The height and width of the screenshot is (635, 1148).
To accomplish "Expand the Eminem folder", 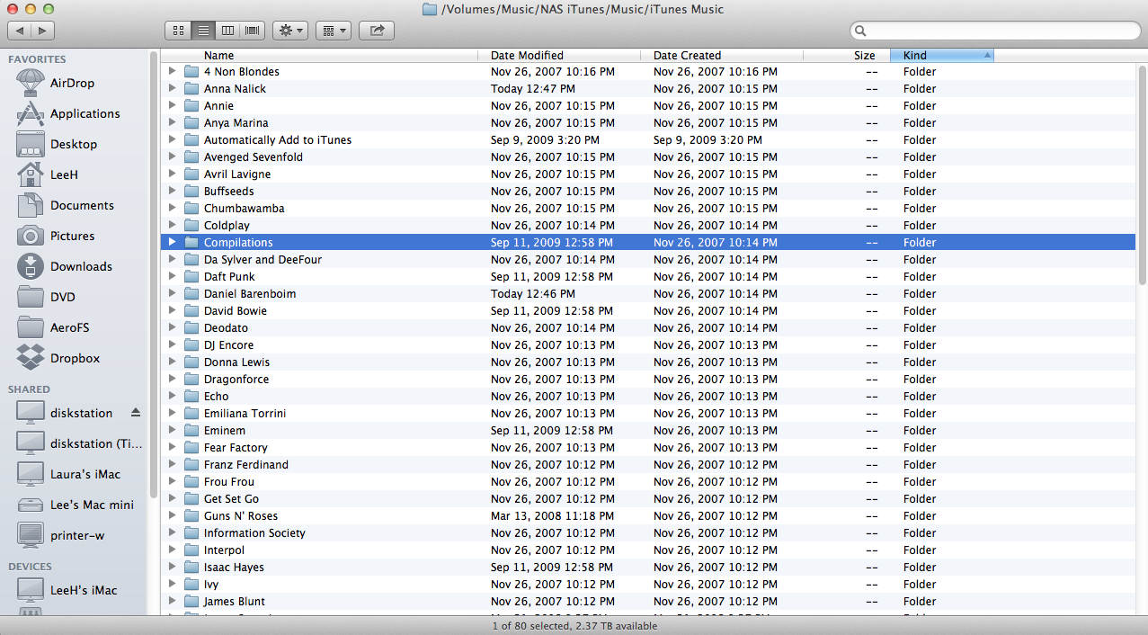I will [172, 431].
